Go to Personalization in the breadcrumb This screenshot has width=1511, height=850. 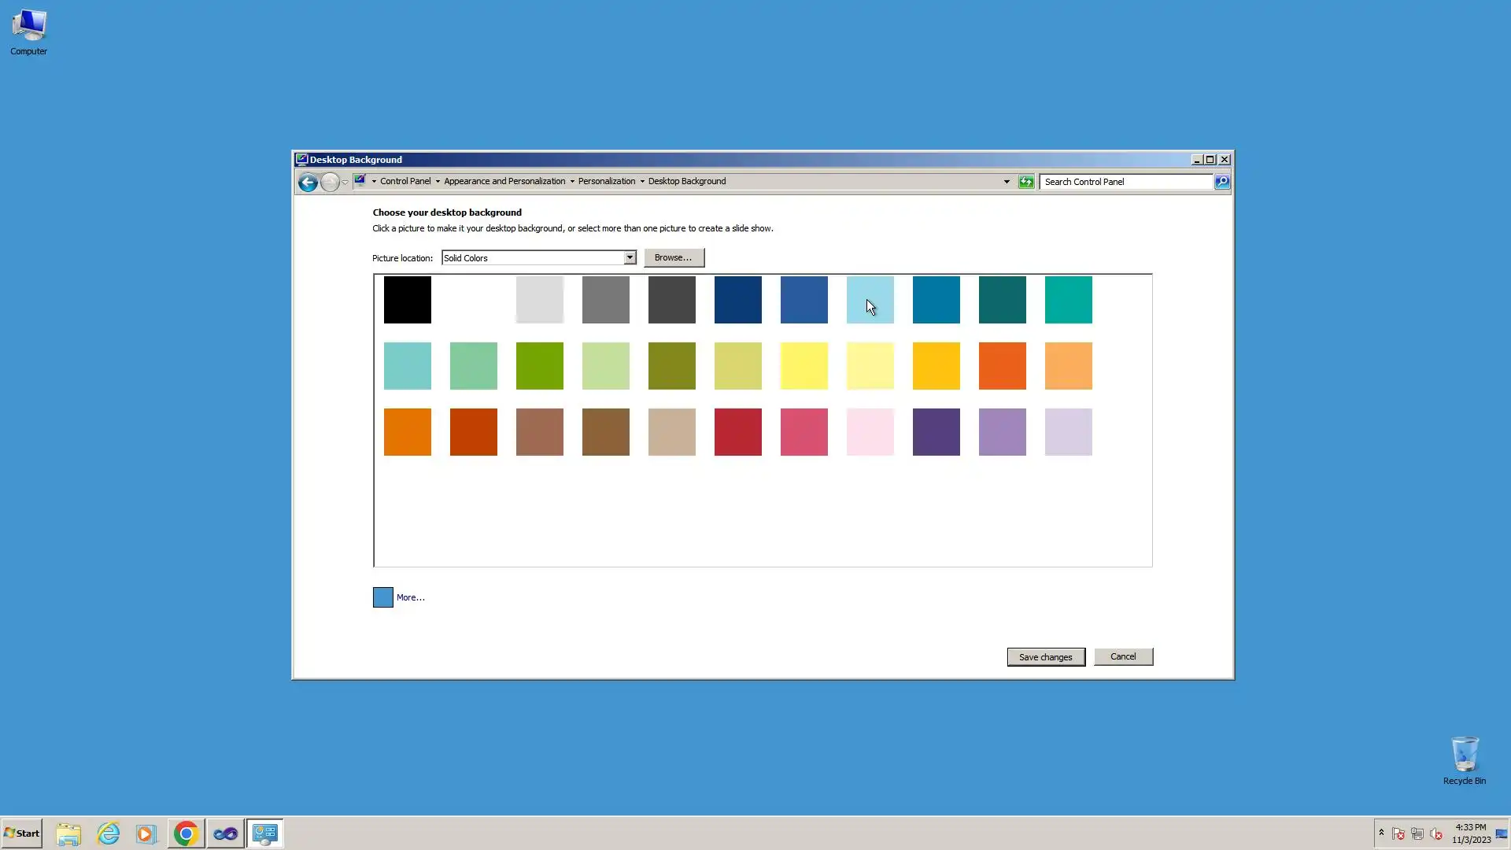(606, 181)
